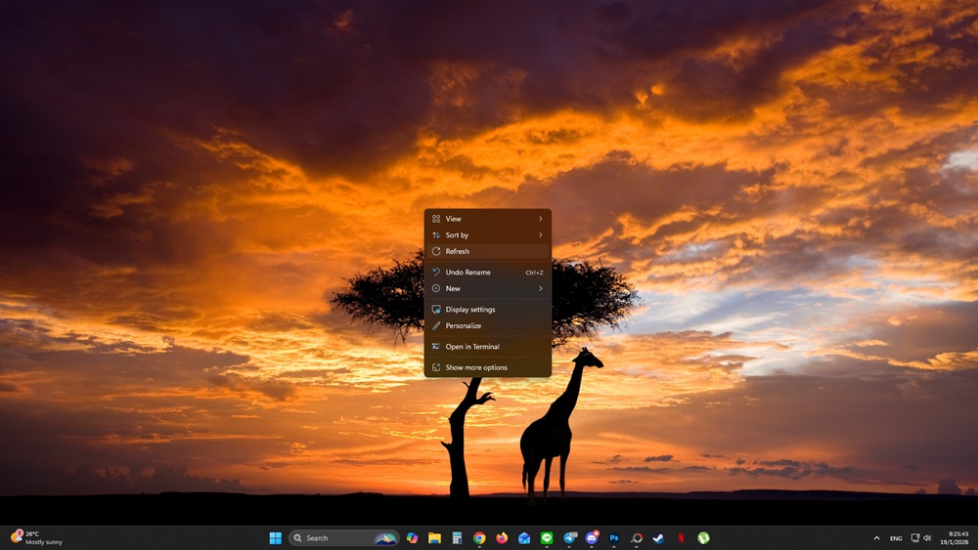This screenshot has width=978, height=550.
Task: Launch Firefox from the taskbar
Action: click(502, 538)
